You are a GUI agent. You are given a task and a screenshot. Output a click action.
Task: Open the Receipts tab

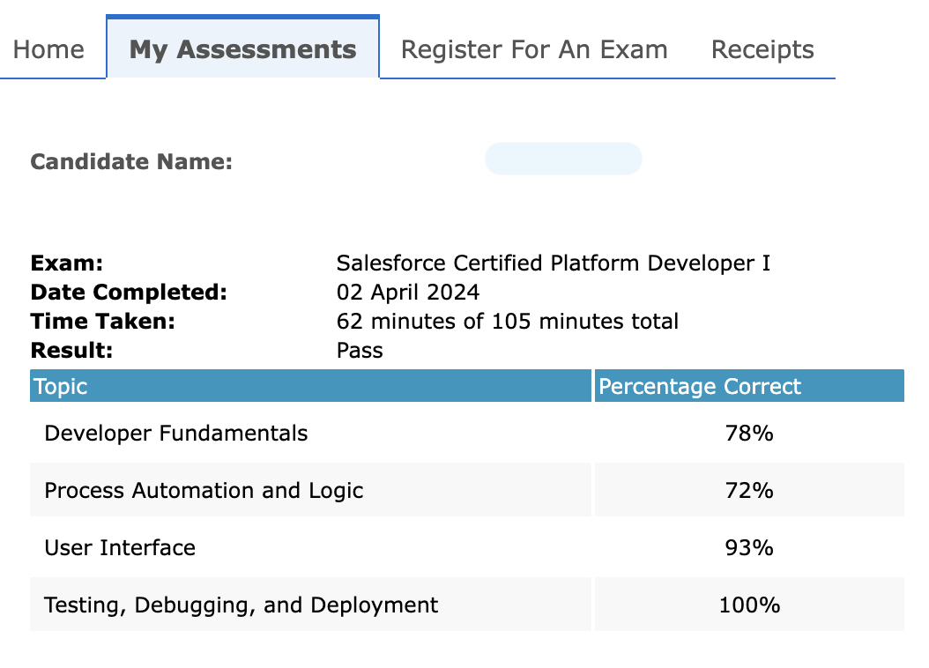tap(762, 49)
